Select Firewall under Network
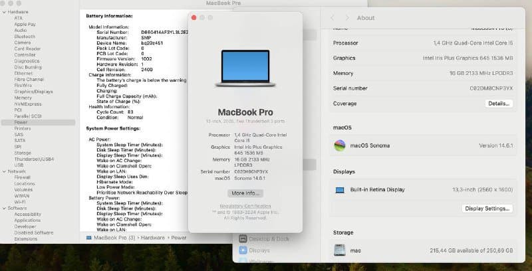Image resolution: width=532 pixels, height=271 pixels. (x=22, y=177)
